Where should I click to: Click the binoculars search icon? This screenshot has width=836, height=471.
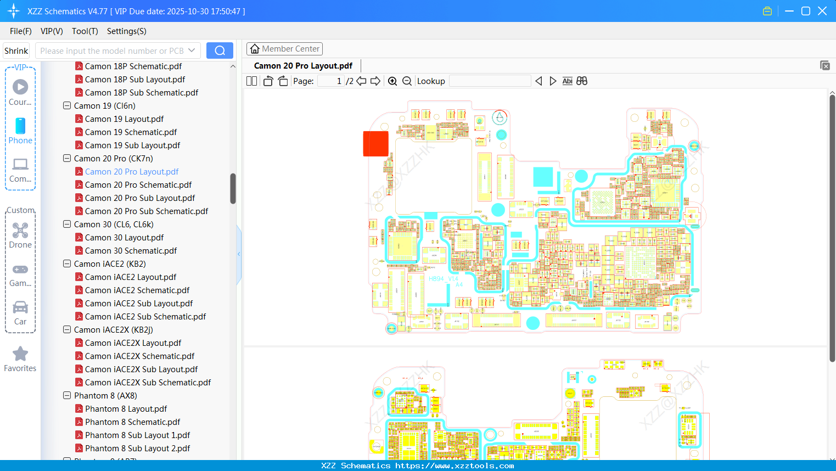pos(582,81)
